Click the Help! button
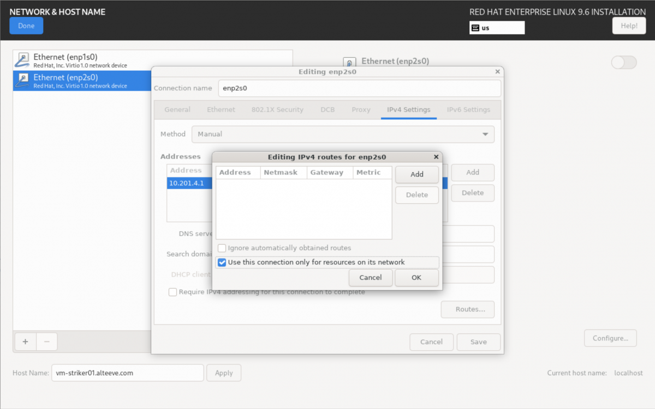Image resolution: width=655 pixels, height=409 pixels. [x=629, y=26]
